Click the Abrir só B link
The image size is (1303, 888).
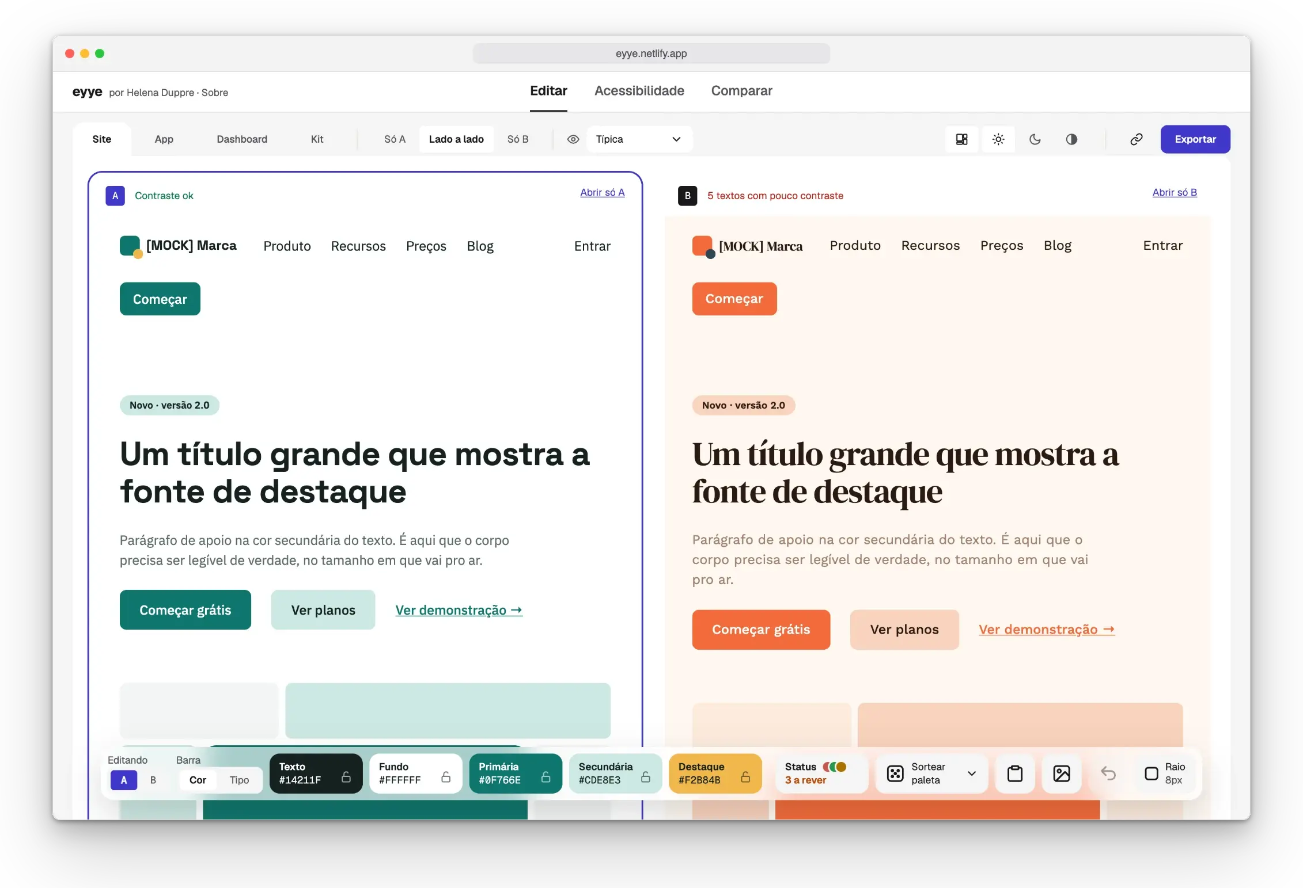[1175, 193]
